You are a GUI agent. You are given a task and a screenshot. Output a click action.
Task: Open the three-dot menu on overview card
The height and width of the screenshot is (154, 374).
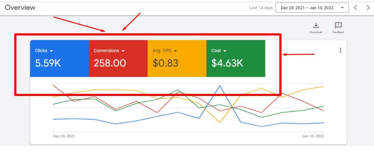340,50
